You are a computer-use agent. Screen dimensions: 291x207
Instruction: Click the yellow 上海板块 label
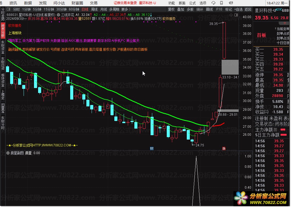point(15,33)
